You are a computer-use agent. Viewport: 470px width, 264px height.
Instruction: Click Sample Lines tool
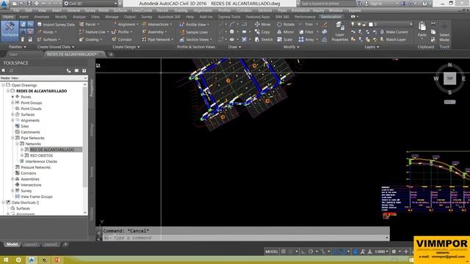194,32
